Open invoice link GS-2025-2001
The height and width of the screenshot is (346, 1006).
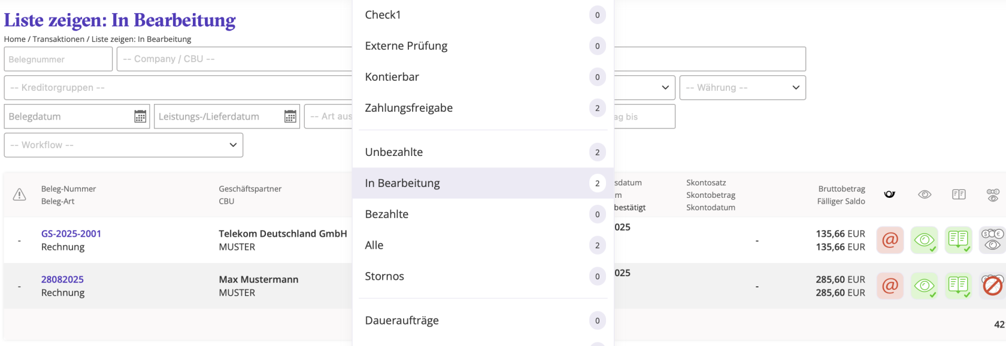click(71, 234)
